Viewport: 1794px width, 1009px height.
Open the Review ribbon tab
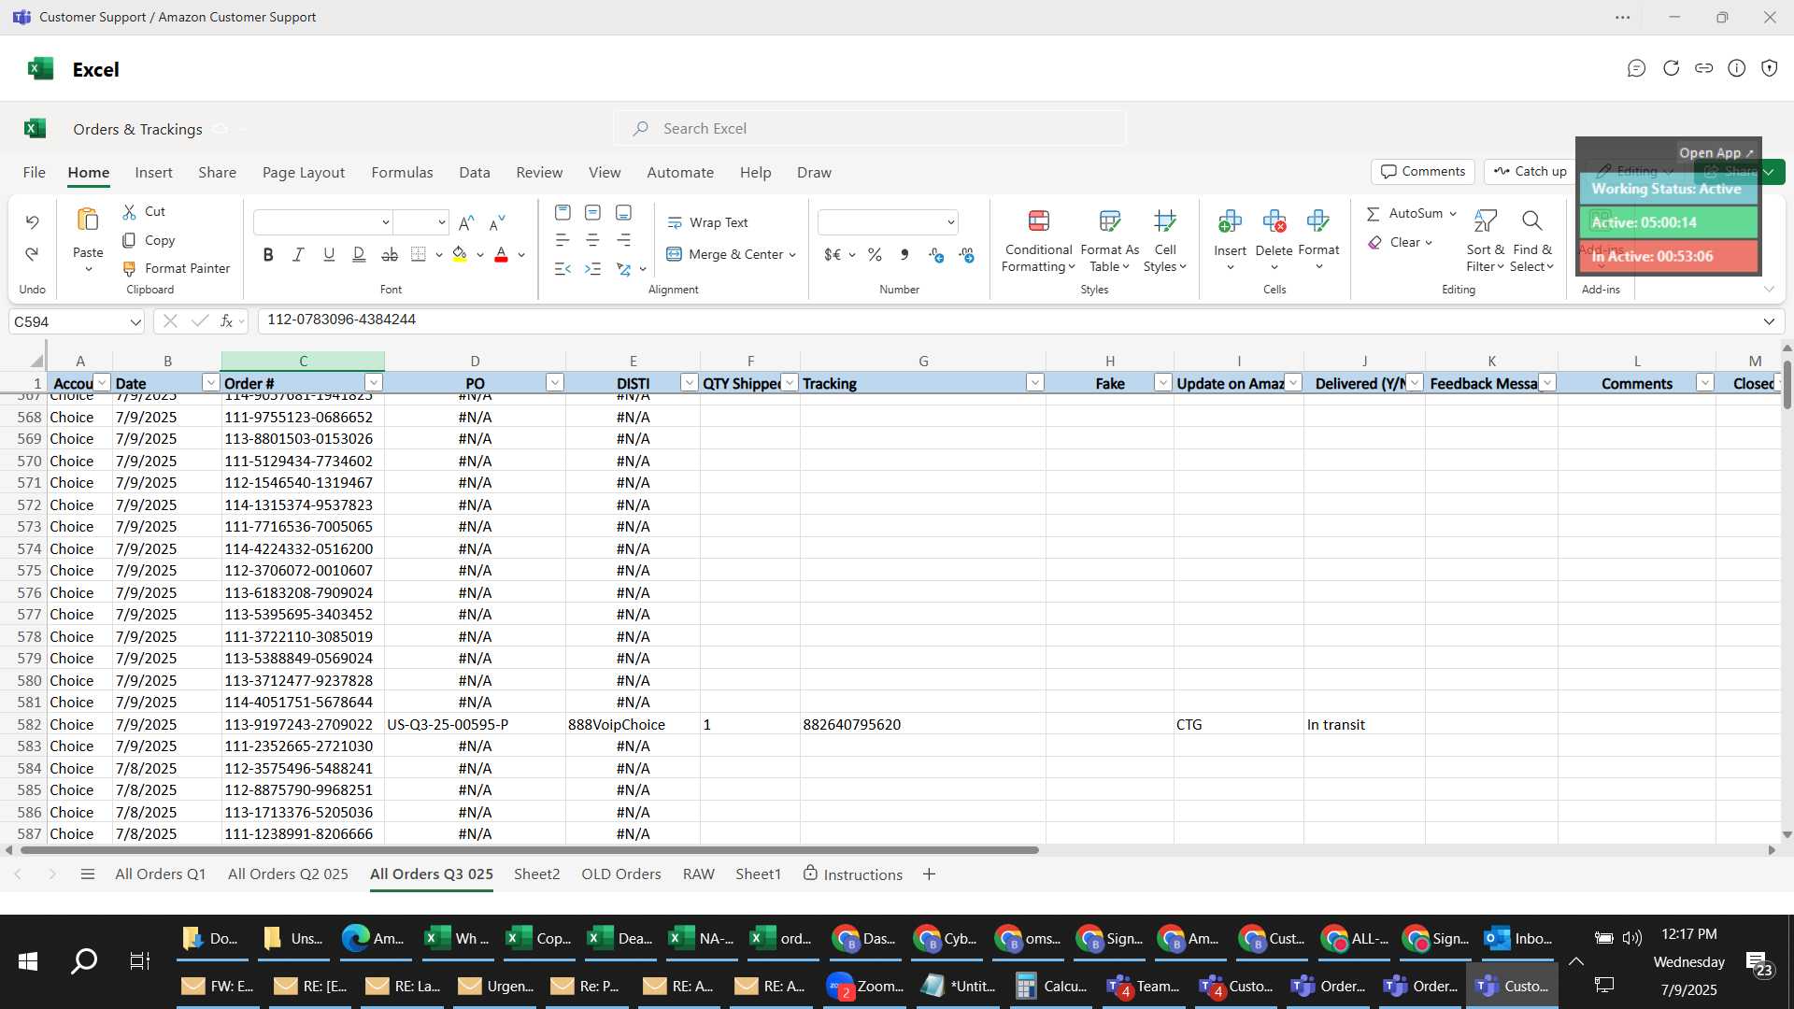tap(539, 172)
